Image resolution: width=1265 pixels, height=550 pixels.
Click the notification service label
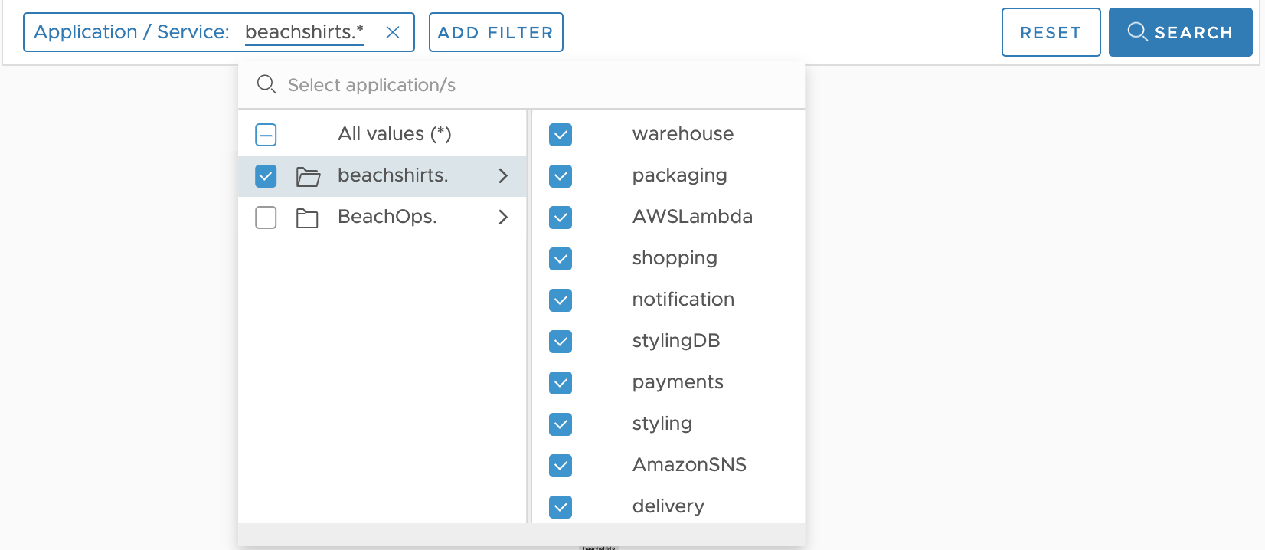[x=683, y=300]
